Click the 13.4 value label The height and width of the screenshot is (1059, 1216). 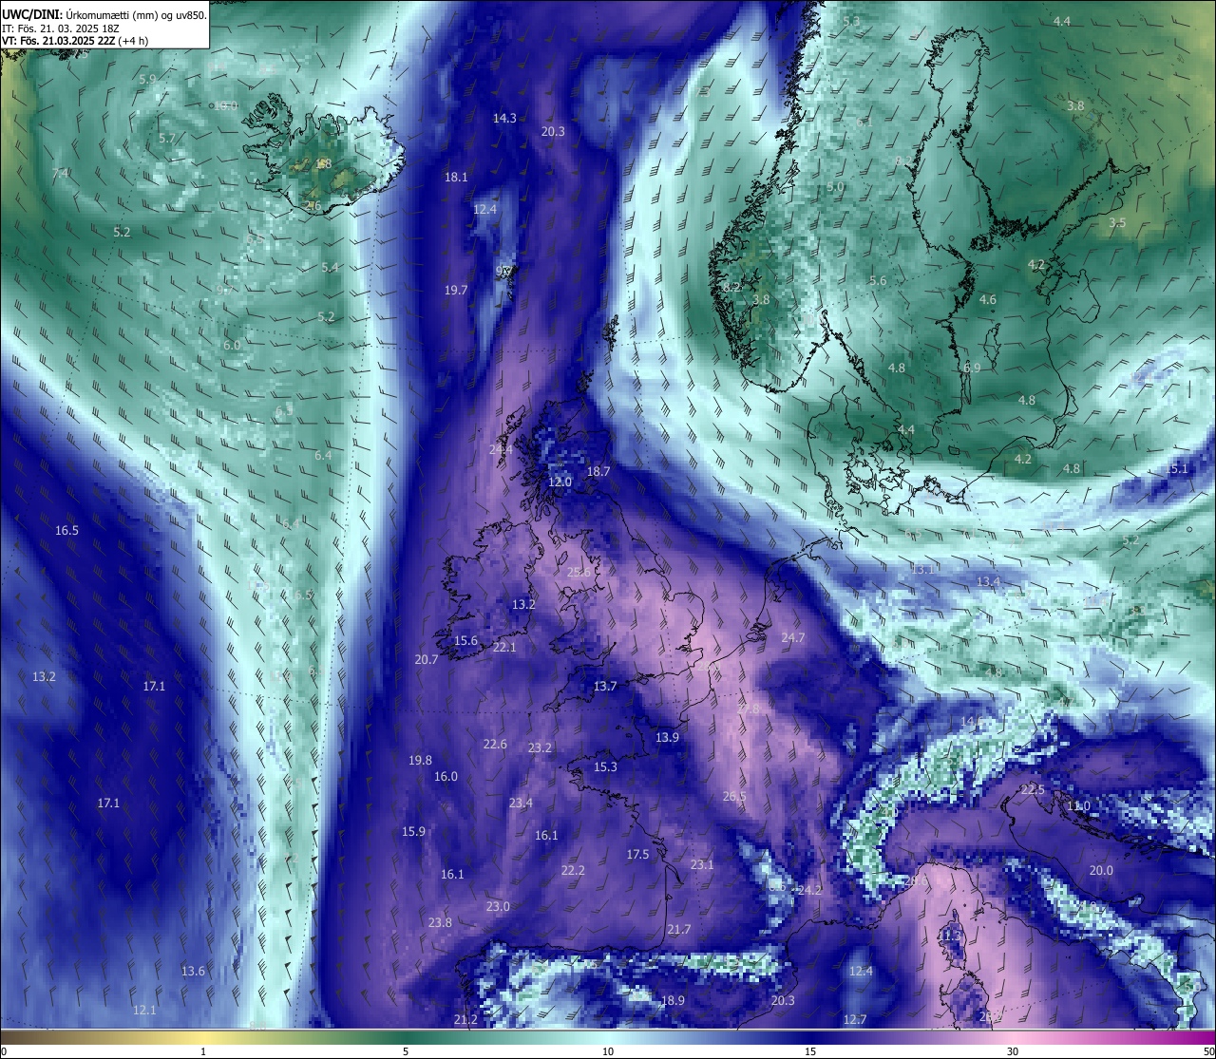(x=988, y=582)
